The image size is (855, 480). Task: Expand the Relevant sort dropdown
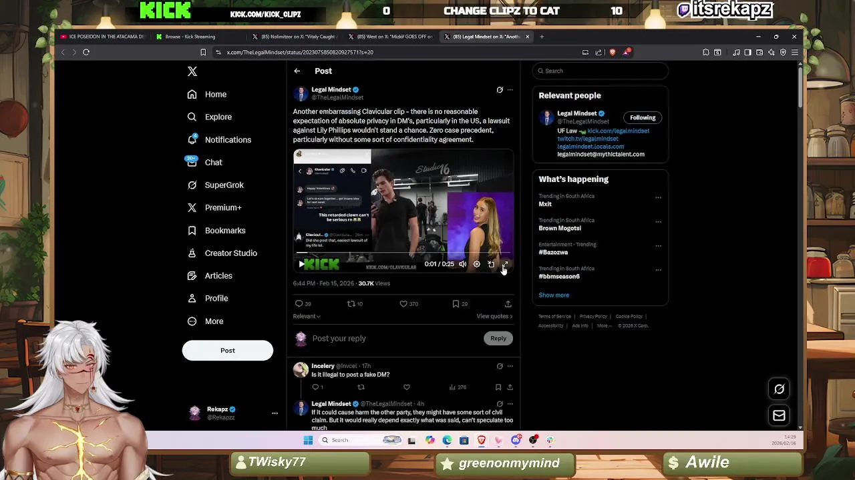(x=307, y=317)
